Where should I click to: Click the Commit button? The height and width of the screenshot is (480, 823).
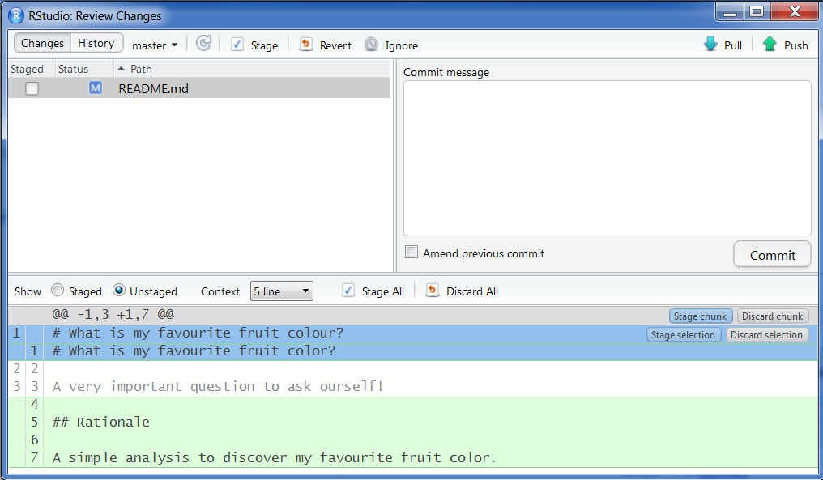pyautogui.click(x=771, y=254)
